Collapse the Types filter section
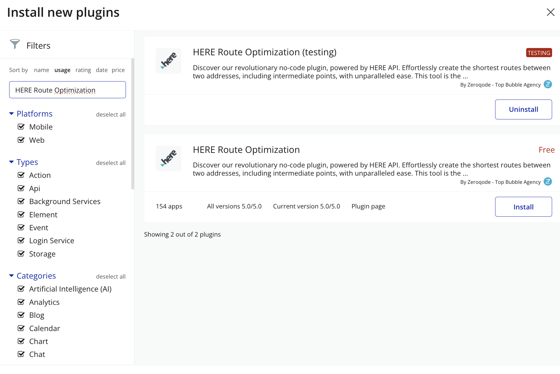 (x=12, y=162)
